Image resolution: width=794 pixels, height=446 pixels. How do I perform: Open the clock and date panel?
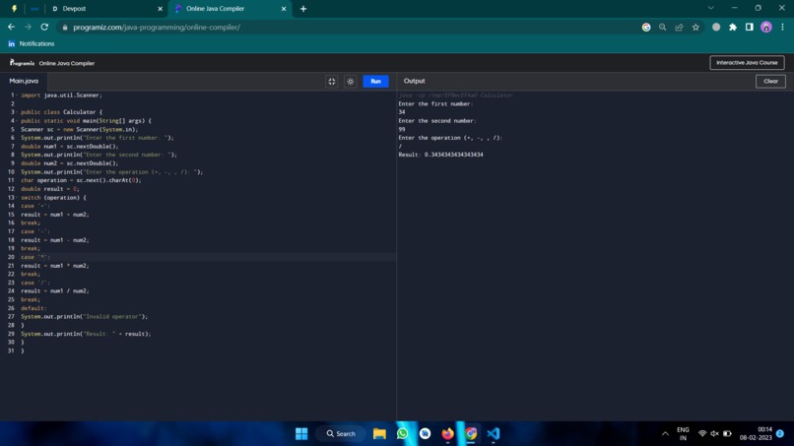pyautogui.click(x=756, y=434)
